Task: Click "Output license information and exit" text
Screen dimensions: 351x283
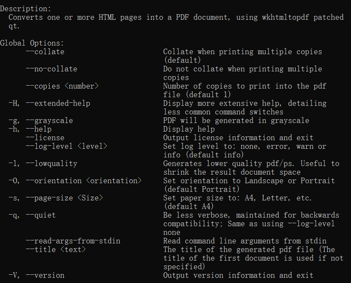Action: (238, 138)
